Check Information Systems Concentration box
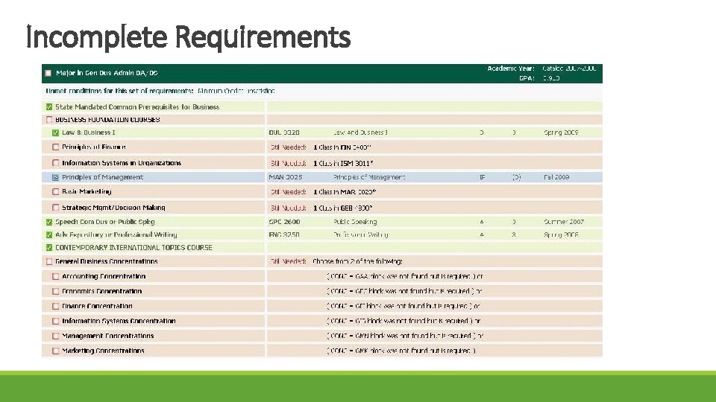 (x=56, y=321)
